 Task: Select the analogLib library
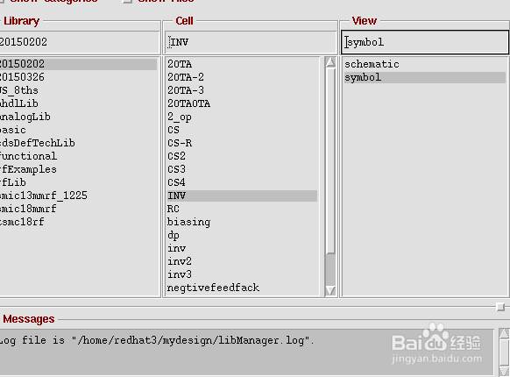coord(25,117)
